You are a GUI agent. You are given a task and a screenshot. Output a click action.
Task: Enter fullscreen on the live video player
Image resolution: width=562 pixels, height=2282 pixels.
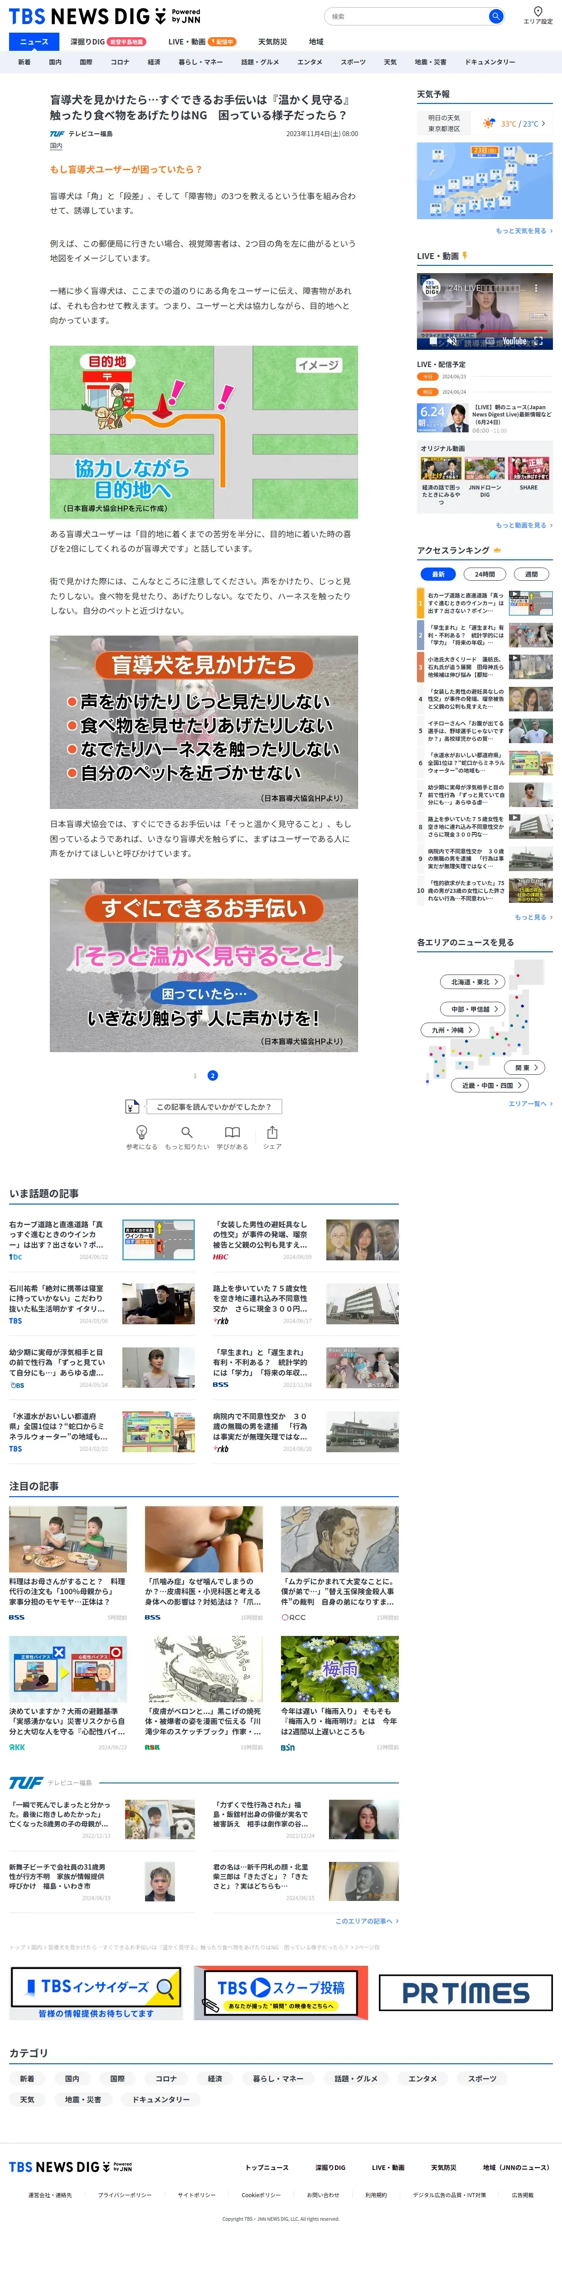point(538,342)
